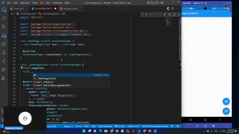
Task: Open the Azure view in activity bar
Action: click(4, 78)
